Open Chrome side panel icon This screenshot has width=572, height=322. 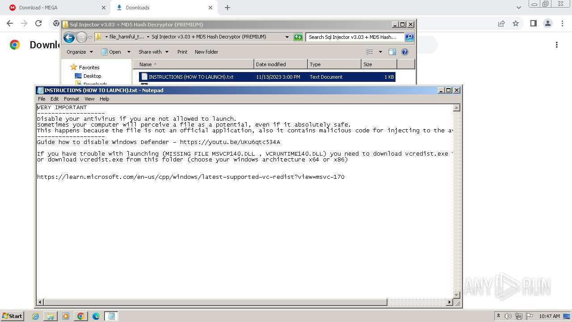533,23
